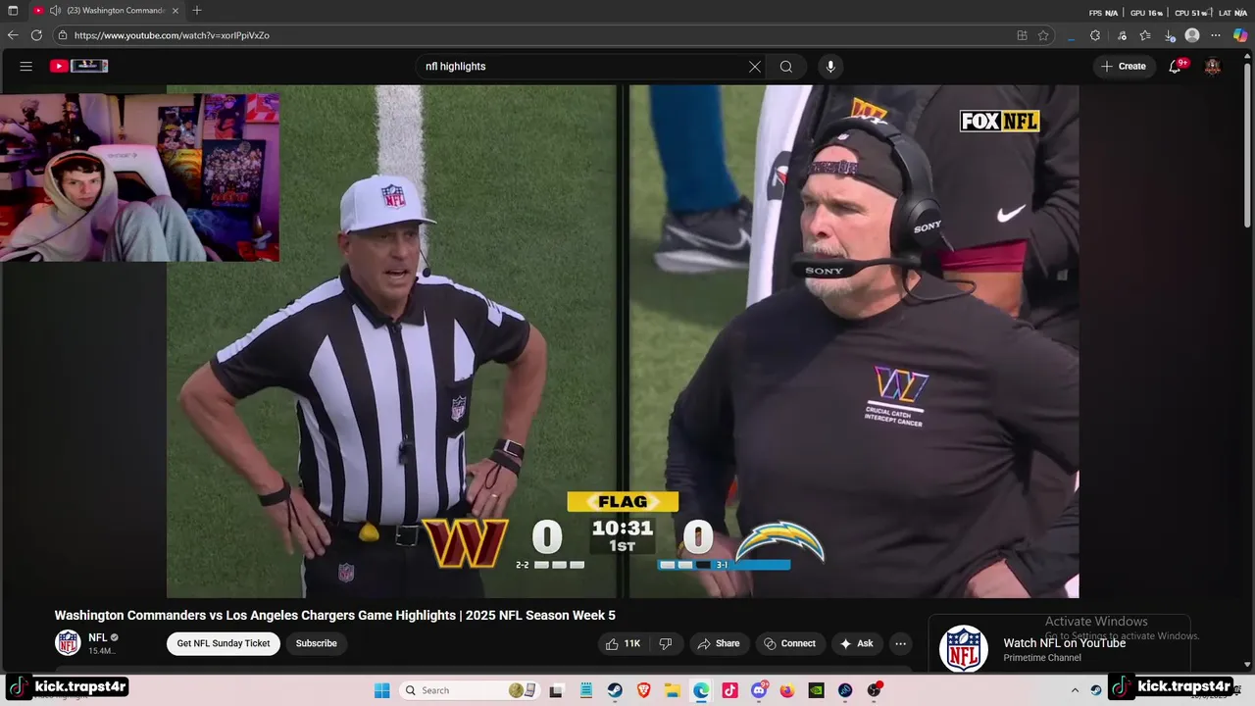Image resolution: width=1255 pixels, height=706 pixels.
Task: Open NVIDIA app from the taskbar
Action: tap(816, 690)
